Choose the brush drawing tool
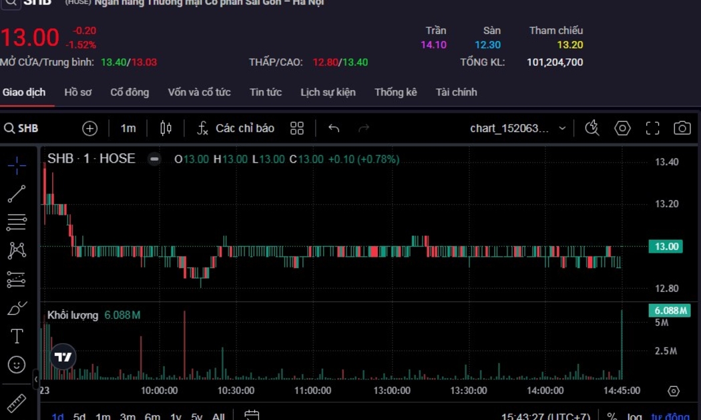The height and width of the screenshot is (420, 701). coord(17,309)
